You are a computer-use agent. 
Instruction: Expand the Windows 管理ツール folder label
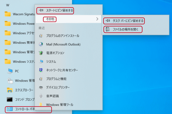pos(24,52)
